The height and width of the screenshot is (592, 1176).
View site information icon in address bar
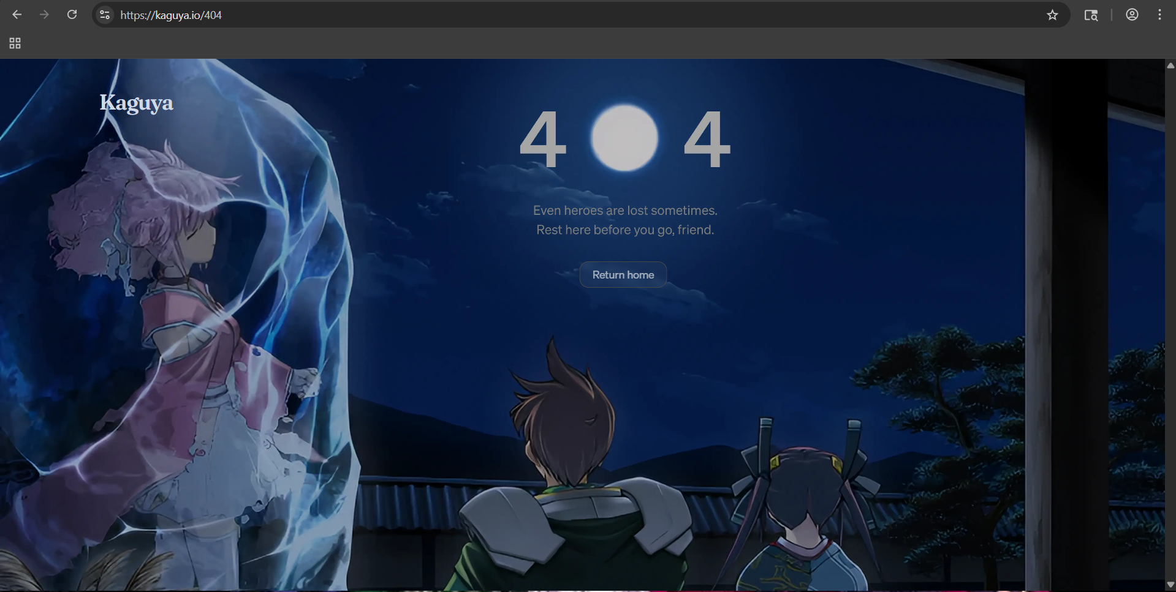105,15
